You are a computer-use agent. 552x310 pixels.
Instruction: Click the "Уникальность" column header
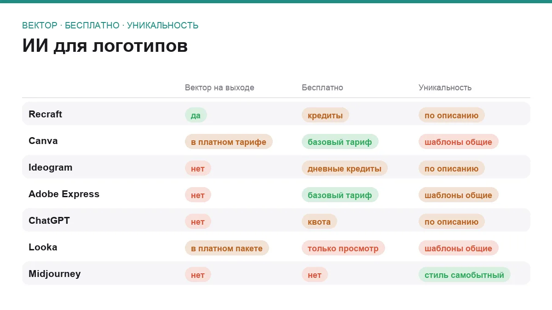pyautogui.click(x=445, y=88)
